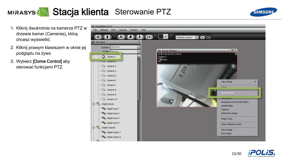Click the user profile toolbar button
282x159 pixels.
click(107, 37)
